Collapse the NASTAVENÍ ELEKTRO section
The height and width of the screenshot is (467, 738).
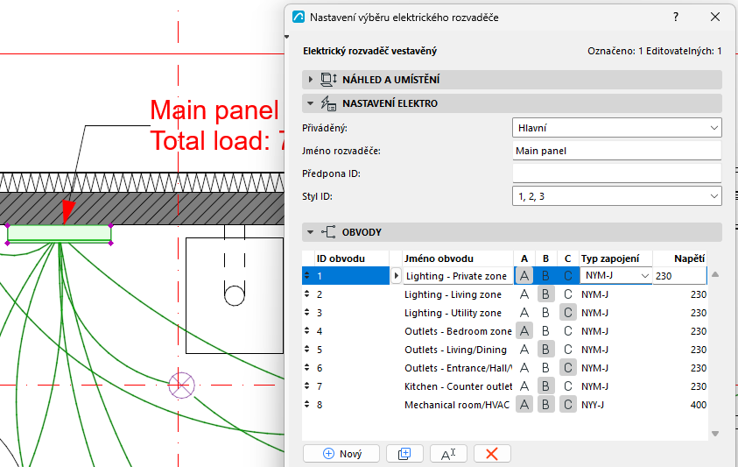310,103
